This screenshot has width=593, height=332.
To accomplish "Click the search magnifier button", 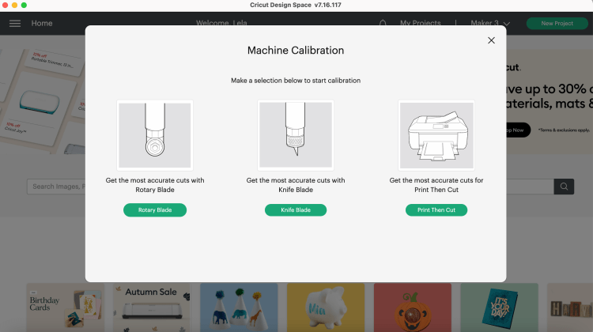I will tap(564, 187).
